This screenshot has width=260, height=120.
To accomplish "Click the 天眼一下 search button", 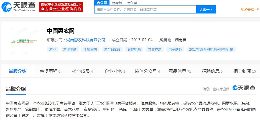I will [x=206, y=9].
